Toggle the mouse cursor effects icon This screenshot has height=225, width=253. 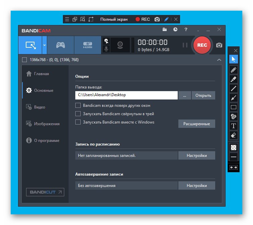pos(106,41)
